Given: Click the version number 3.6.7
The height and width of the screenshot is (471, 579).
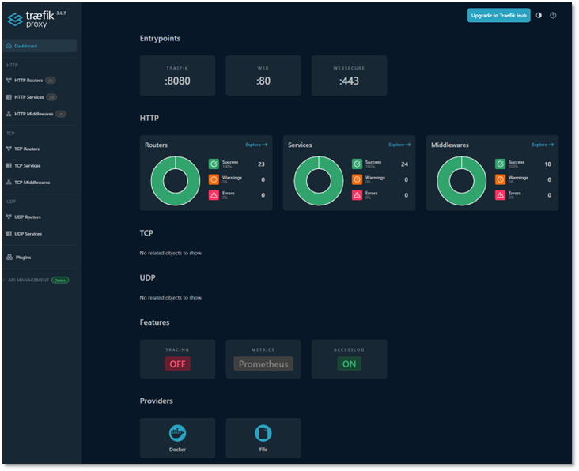Looking at the screenshot, I should coord(61,13).
